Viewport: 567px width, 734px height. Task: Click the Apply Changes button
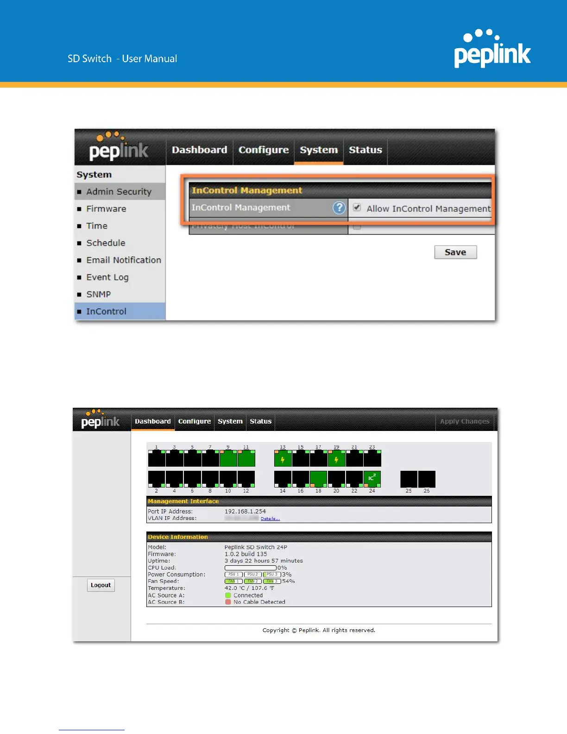pos(465,421)
